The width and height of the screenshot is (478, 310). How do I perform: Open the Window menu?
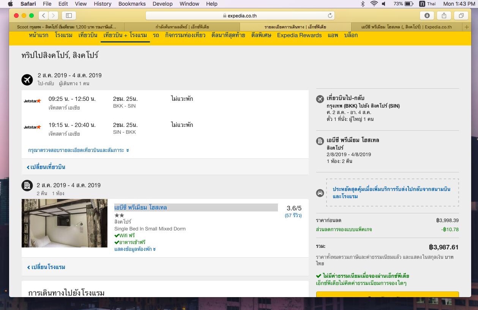click(189, 4)
